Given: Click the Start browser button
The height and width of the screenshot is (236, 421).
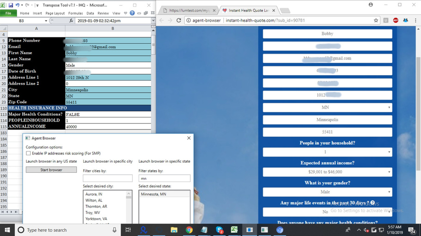Looking at the screenshot, I should 51,170.
